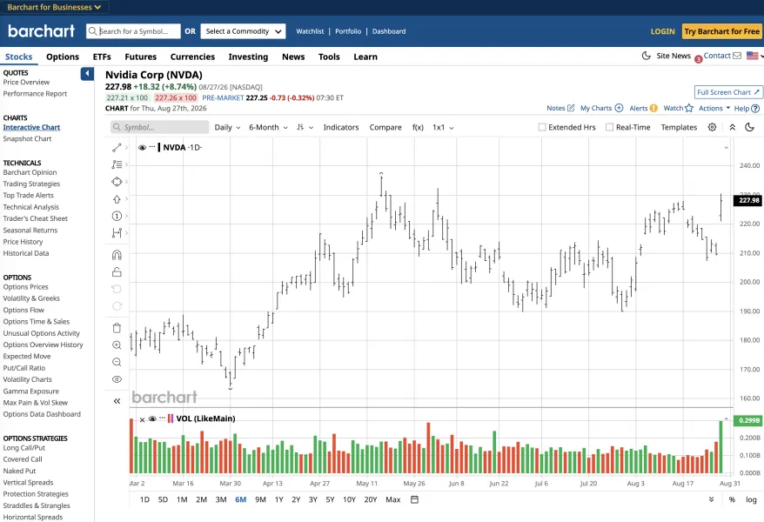Click the undo arrow icon

[117, 289]
